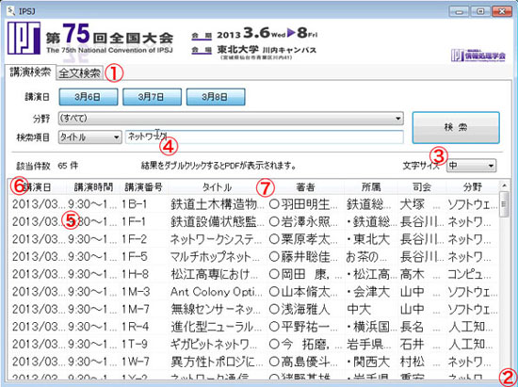
Task: Filter by 3月7日 lecture date
Action: point(152,97)
